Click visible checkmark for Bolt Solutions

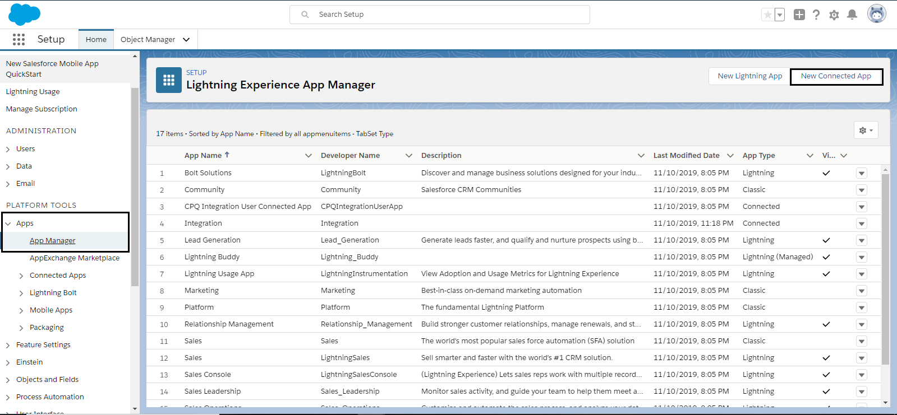826,173
